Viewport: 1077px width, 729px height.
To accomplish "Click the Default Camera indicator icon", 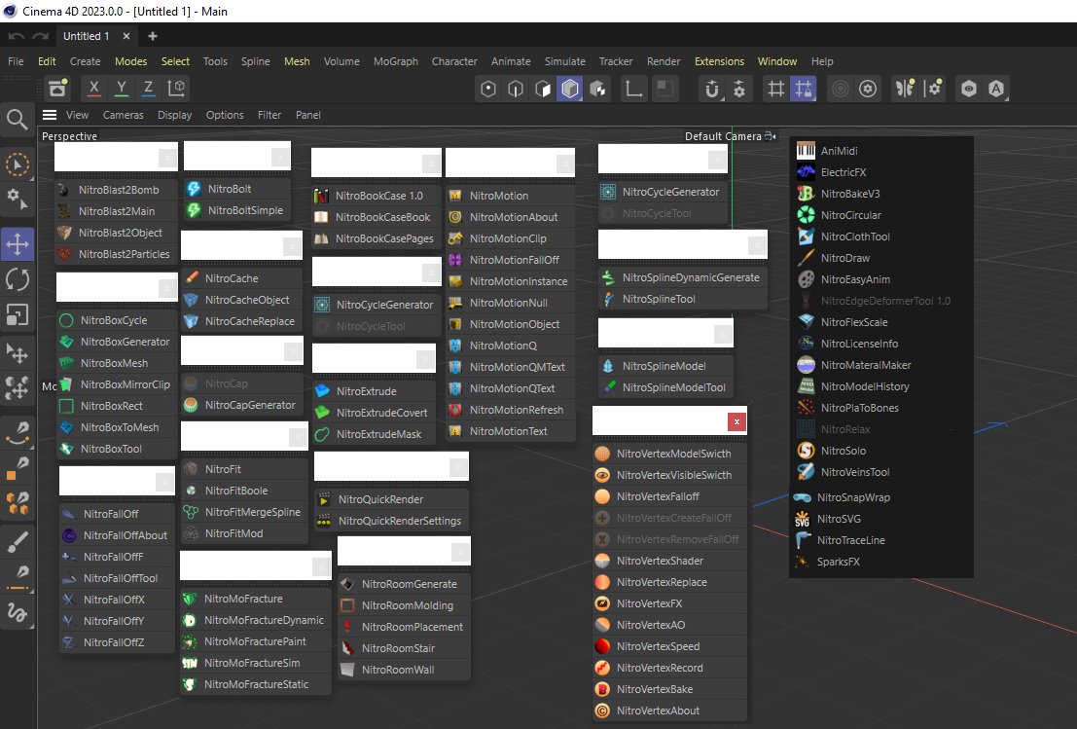I will coord(771,136).
